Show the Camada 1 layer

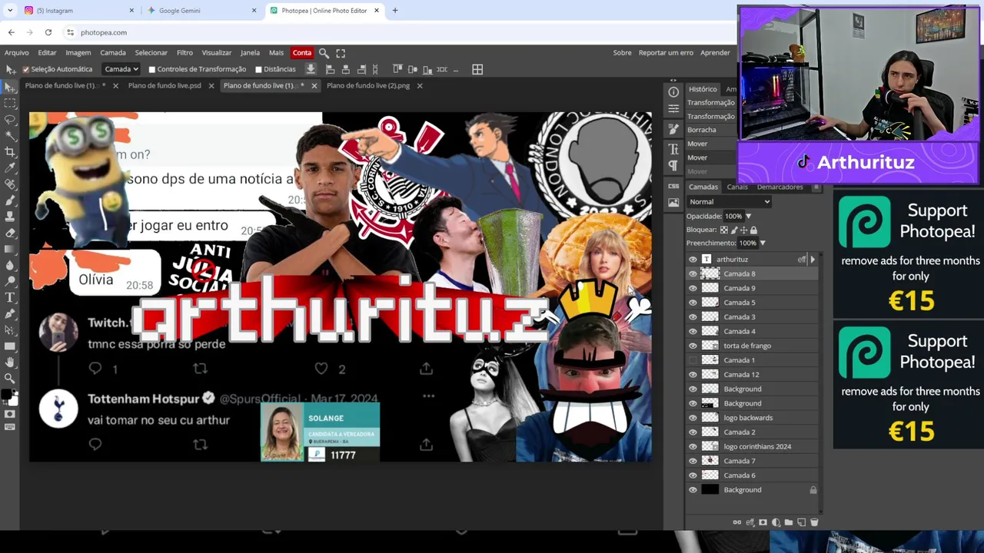[x=693, y=360]
